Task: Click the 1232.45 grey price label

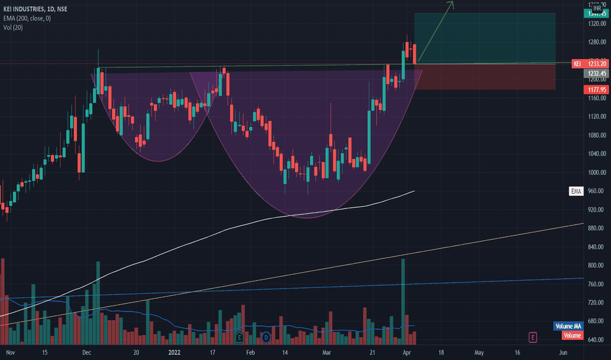Action: click(596, 73)
